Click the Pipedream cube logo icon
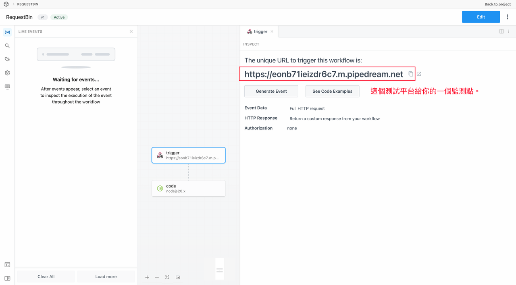516x285 pixels. pyautogui.click(x=6, y=4)
